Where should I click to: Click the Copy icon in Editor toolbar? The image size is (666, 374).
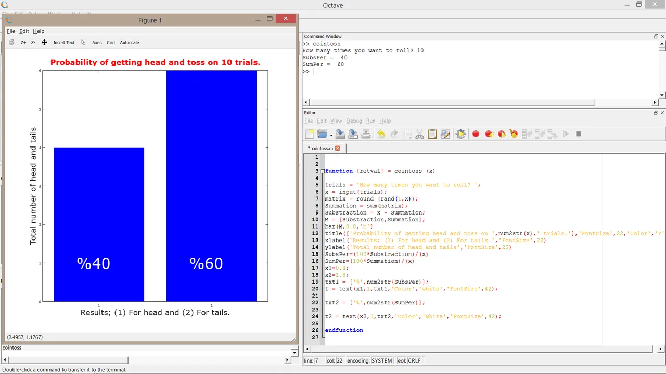click(x=407, y=134)
